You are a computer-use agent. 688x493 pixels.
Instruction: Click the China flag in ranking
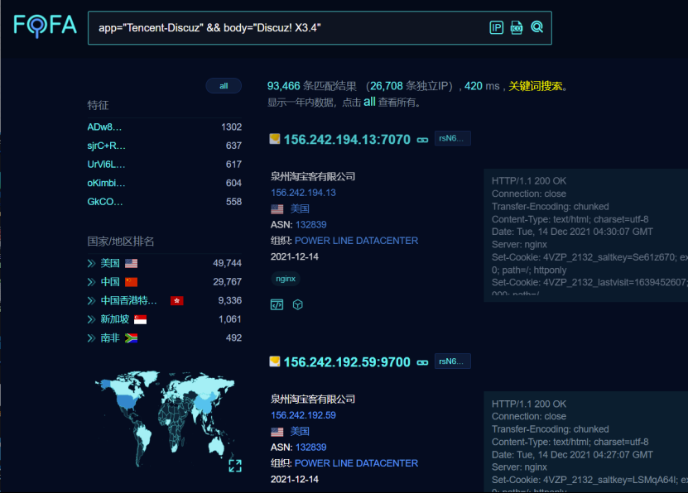(131, 282)
